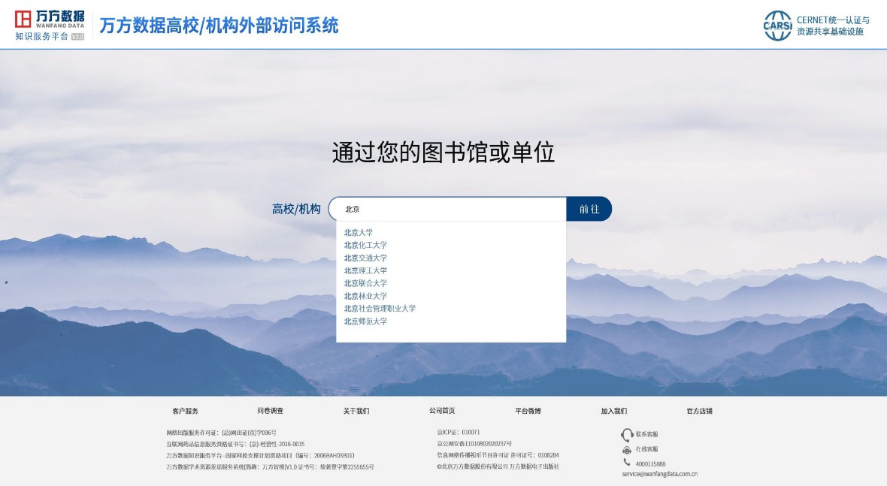Pick 北京交通大学 from suggestions
The image size is (887, 486).
(365, 258)
